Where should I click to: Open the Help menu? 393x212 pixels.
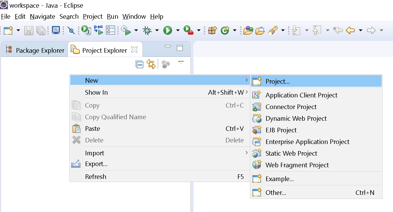157,17
